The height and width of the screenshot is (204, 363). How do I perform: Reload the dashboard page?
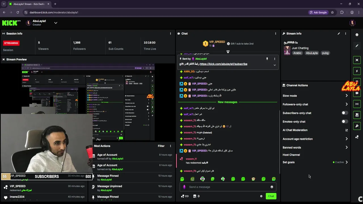[18, 12]
